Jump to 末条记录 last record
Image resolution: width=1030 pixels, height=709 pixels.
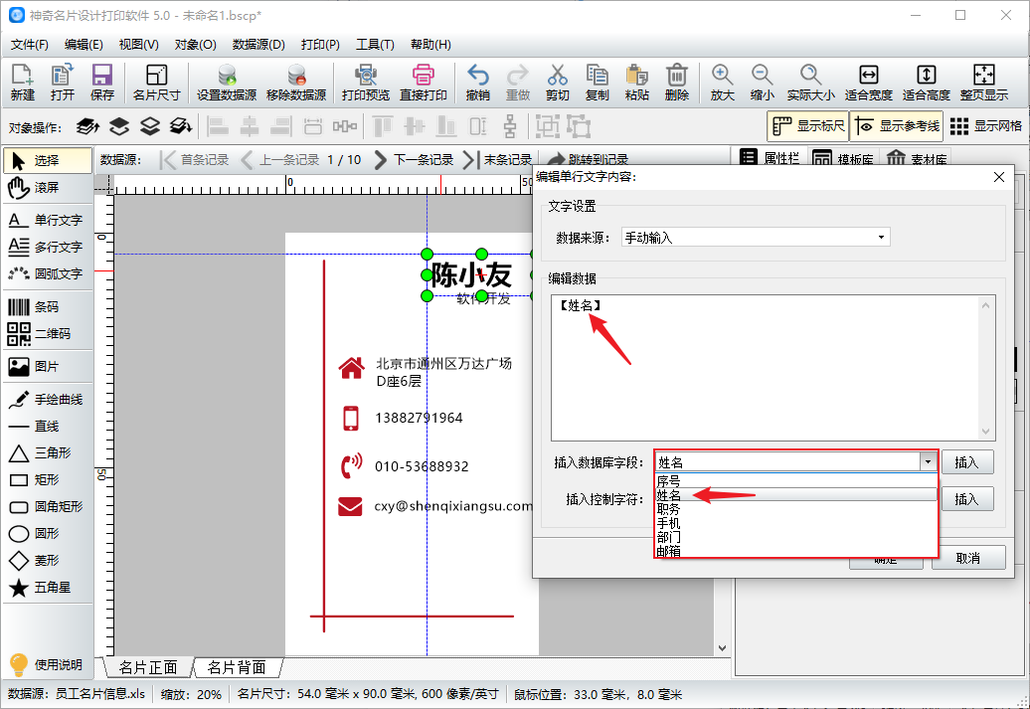498,160
